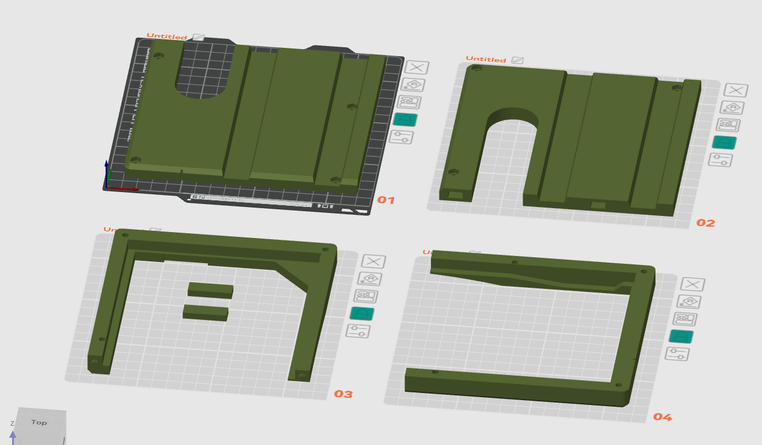Click the Untitled name of plate 01

click(x=167, y=36)
